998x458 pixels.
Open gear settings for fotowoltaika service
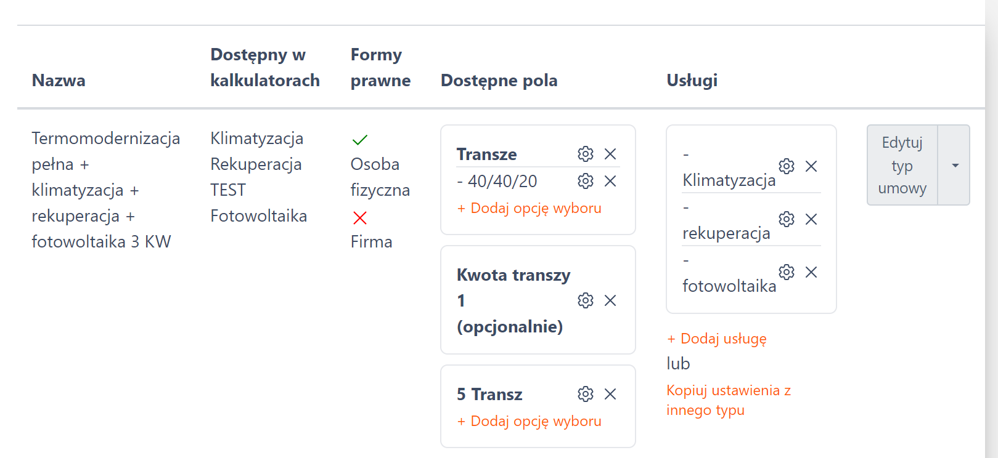click(x=787, y=272)
